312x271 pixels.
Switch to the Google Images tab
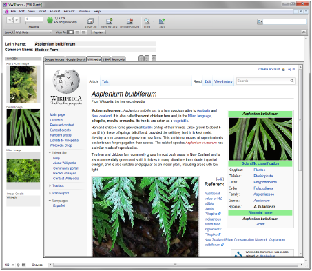pyautogui.click(x=54, y=59)
